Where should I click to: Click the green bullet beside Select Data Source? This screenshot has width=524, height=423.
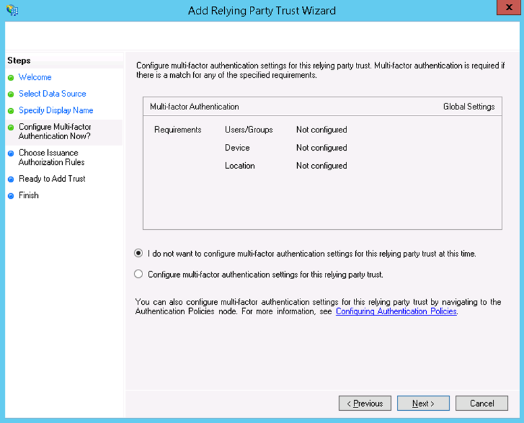click(x=11, y=95)
